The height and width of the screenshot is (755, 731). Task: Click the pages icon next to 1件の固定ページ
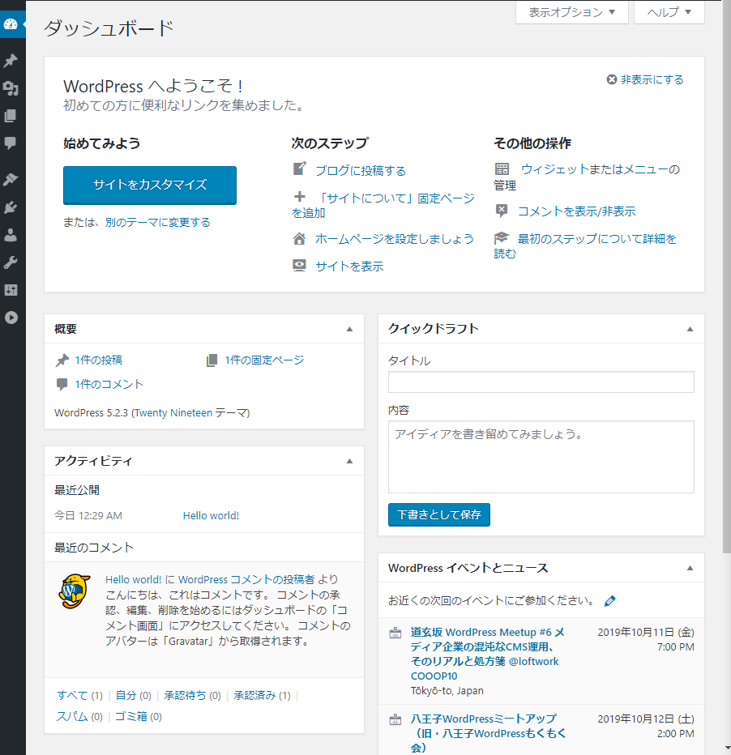click(x=212, y=360)
